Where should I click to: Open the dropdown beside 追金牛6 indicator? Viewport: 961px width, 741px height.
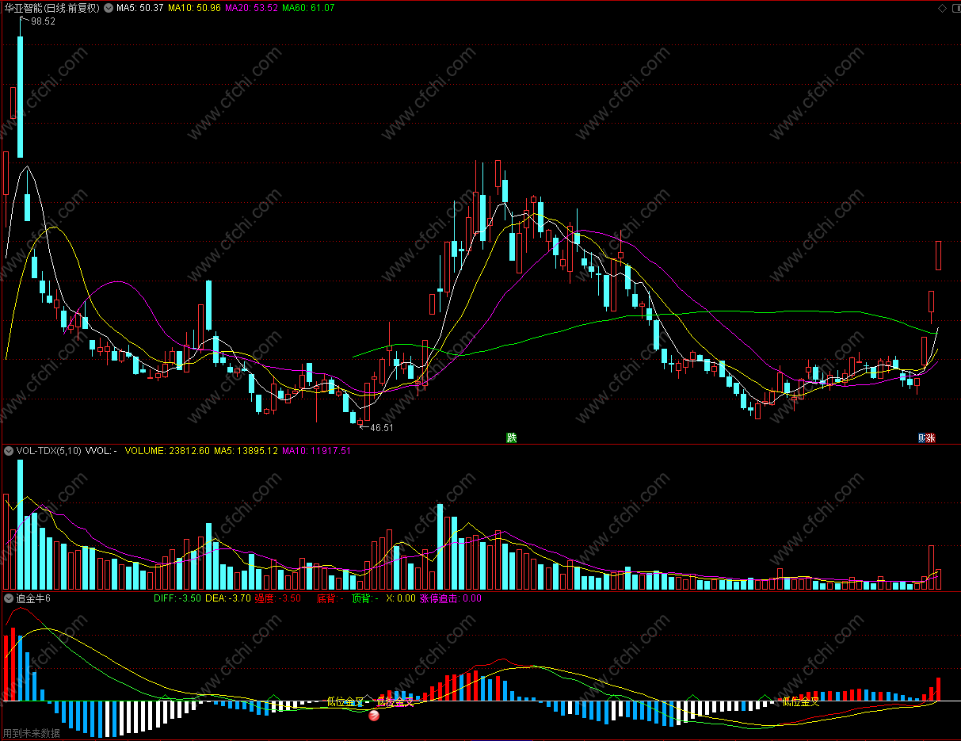tap(9, 598)
